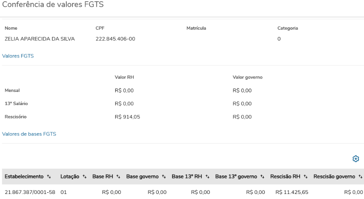Open the table settings gear icon
Screen dimensions: 364x199
(356, 159)
